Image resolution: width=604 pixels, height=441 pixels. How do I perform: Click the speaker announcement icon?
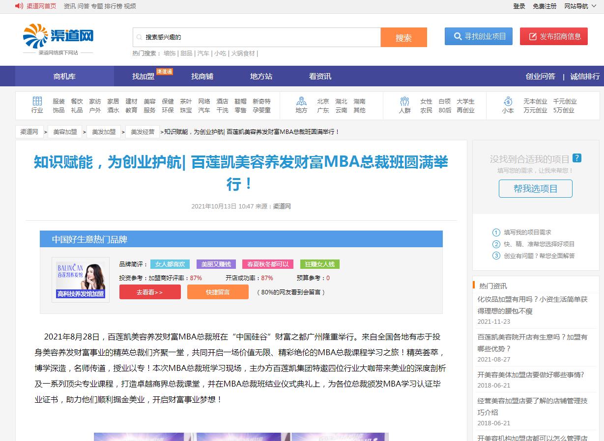(x=19, y=6)
